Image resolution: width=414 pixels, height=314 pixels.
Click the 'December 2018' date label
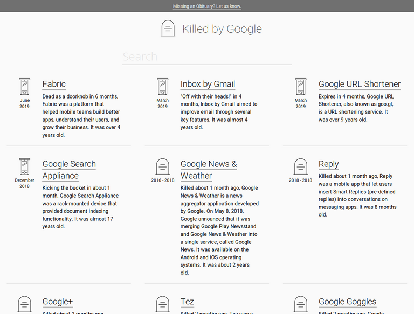pyautogui.click(x=24, y=183)
